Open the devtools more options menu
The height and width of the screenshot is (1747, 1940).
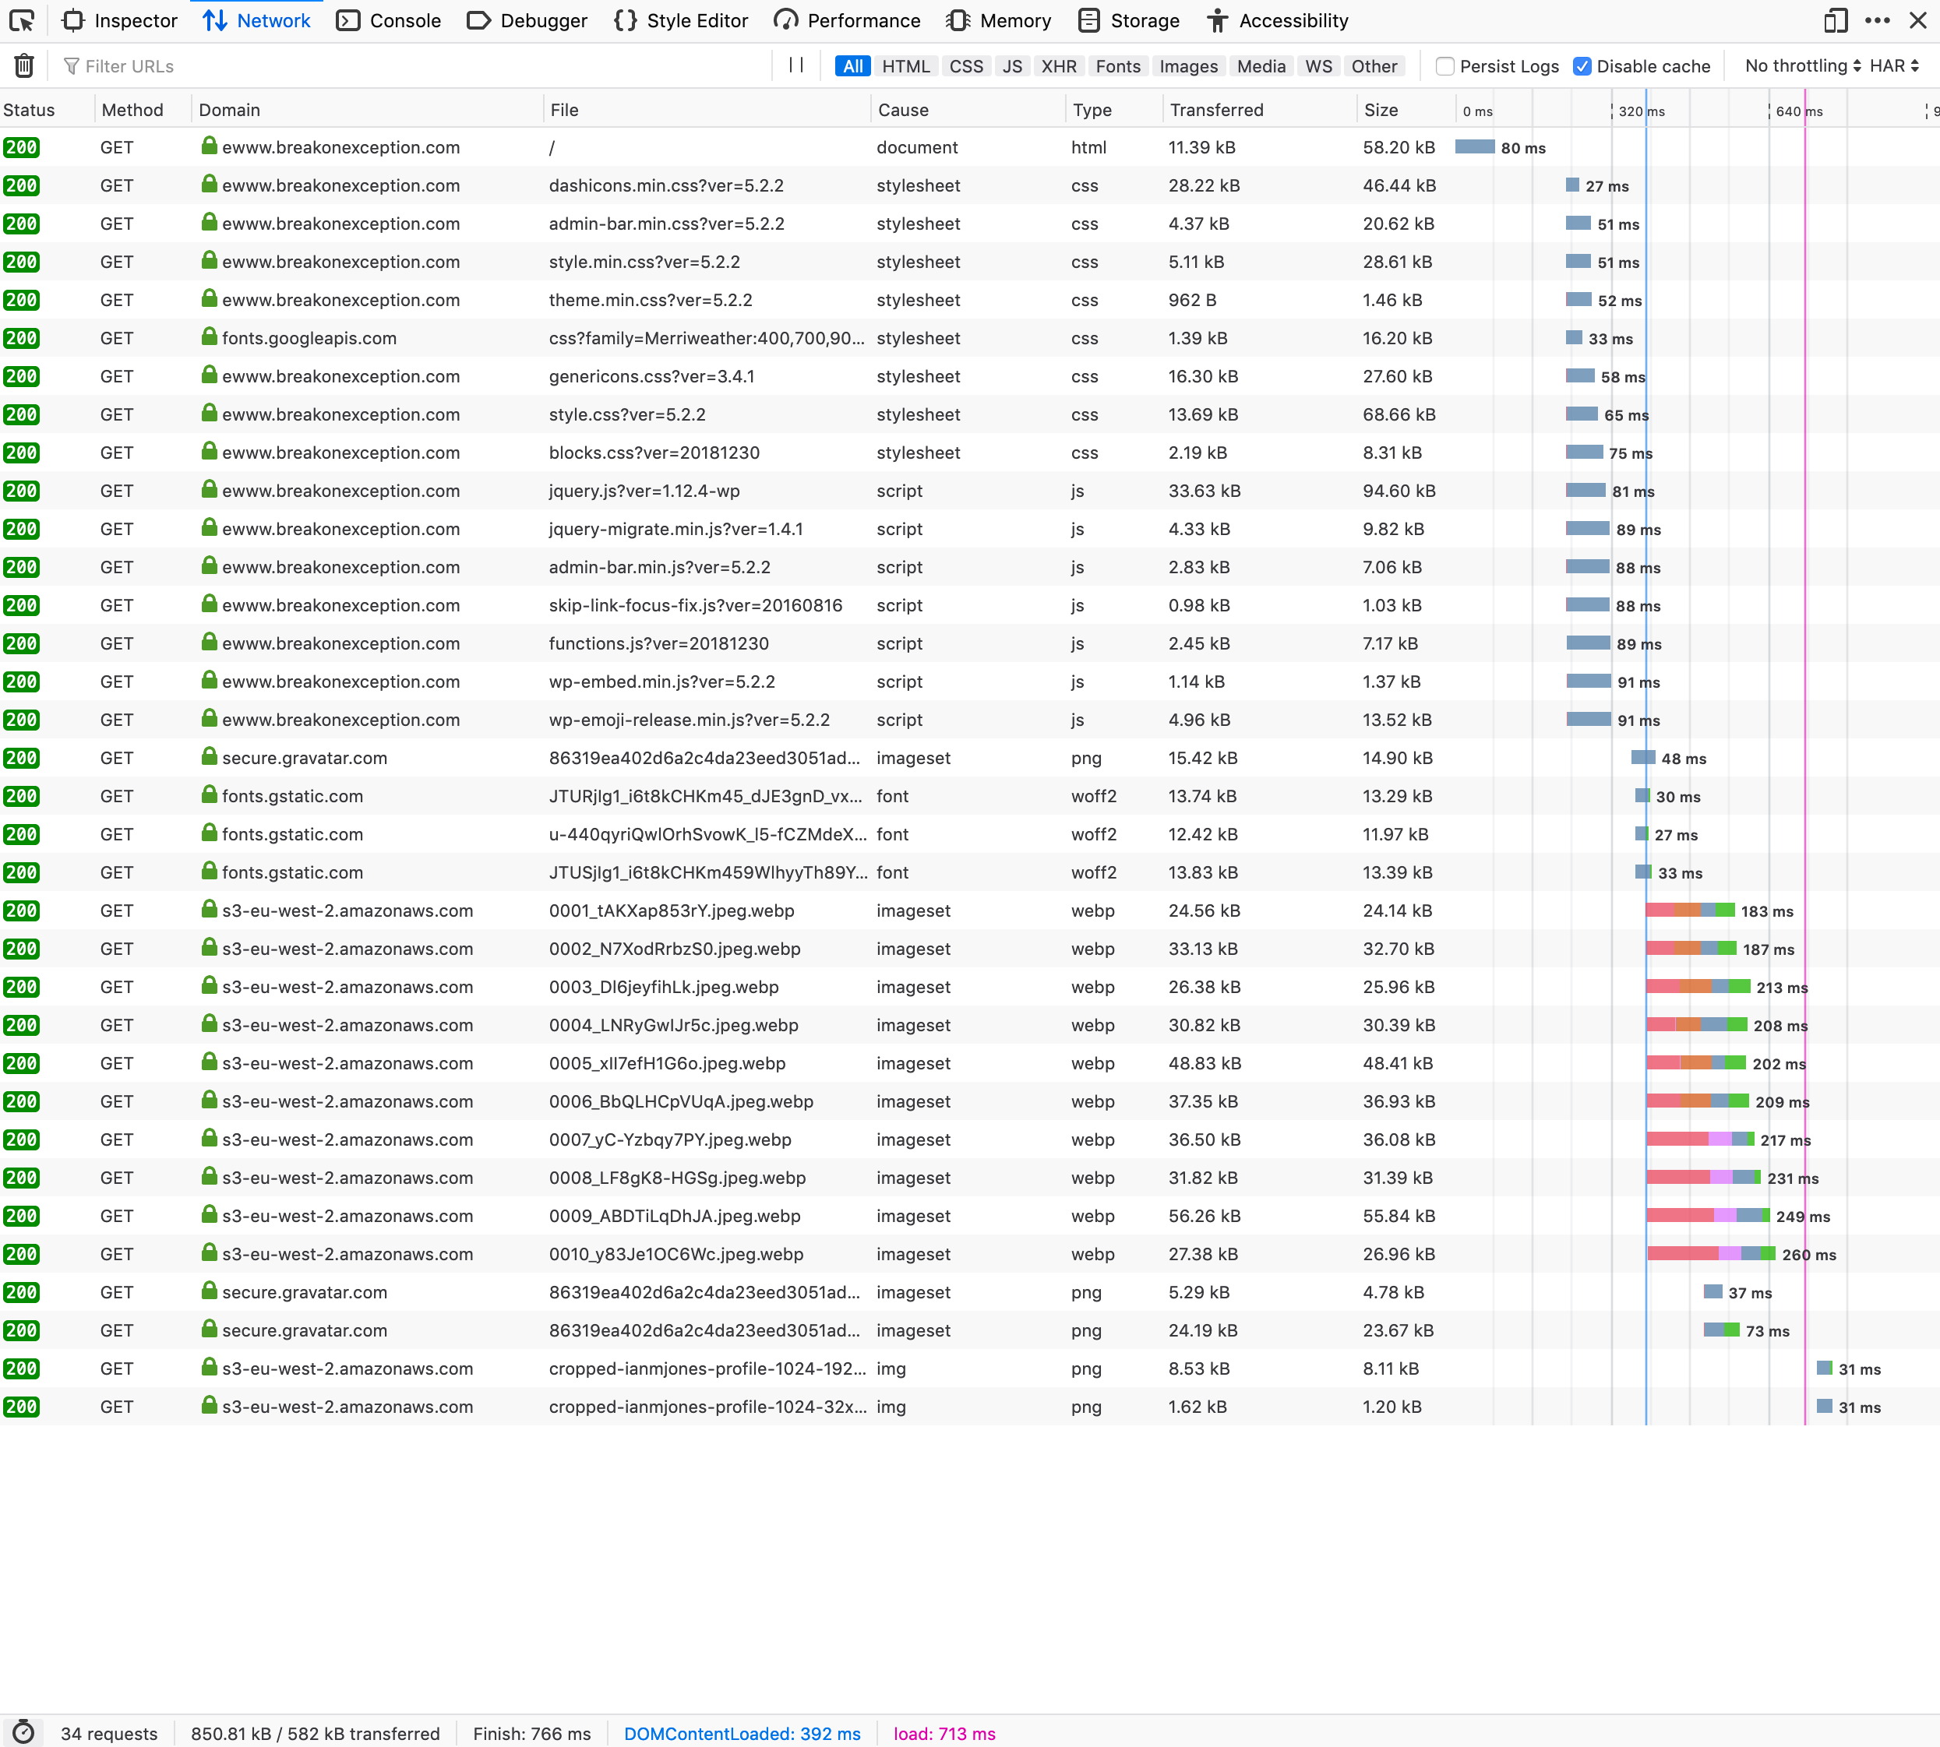[1877, 20]
